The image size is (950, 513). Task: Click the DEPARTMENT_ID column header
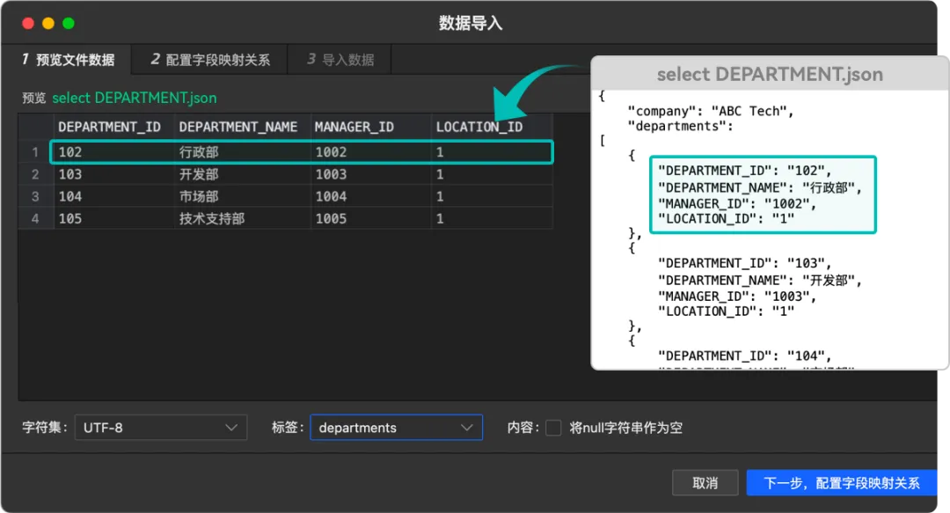pos(110,126)
